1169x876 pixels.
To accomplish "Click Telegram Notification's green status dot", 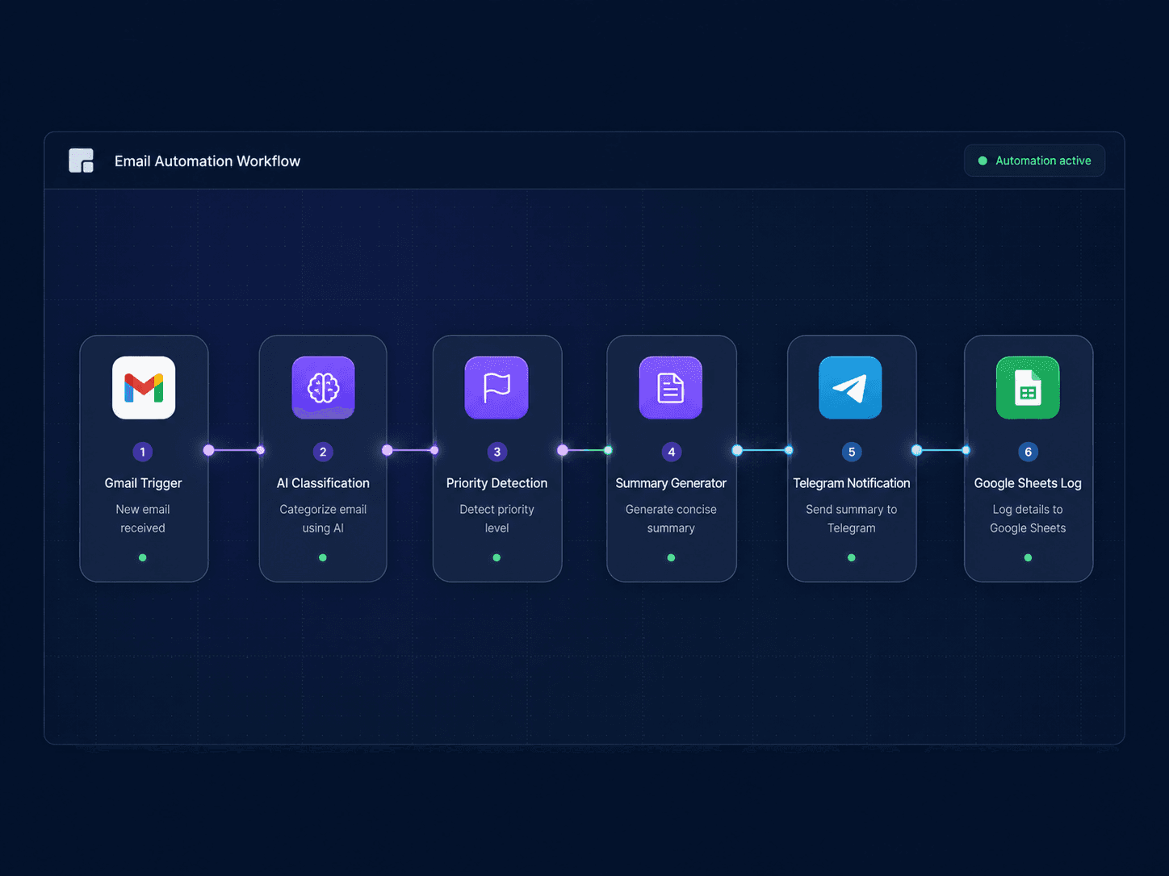I will [851, 557].
